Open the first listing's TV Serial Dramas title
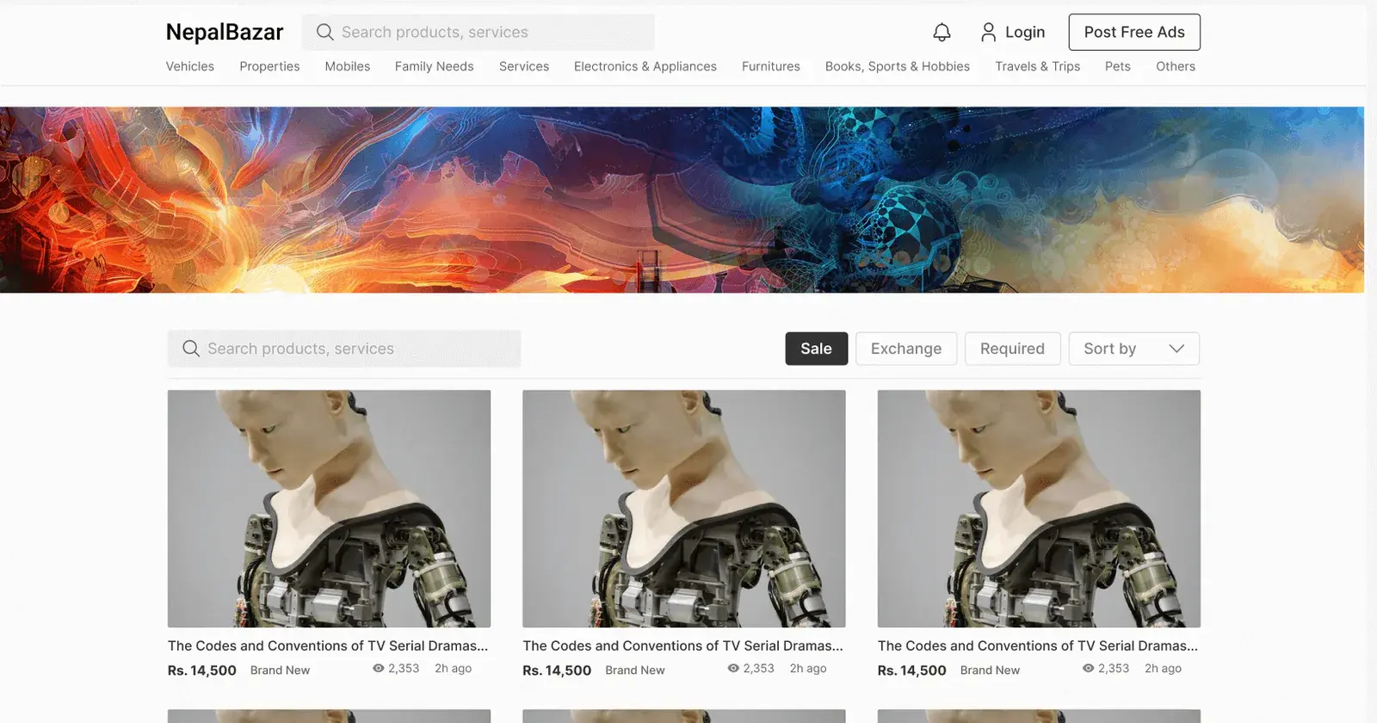 pos(328,646)
